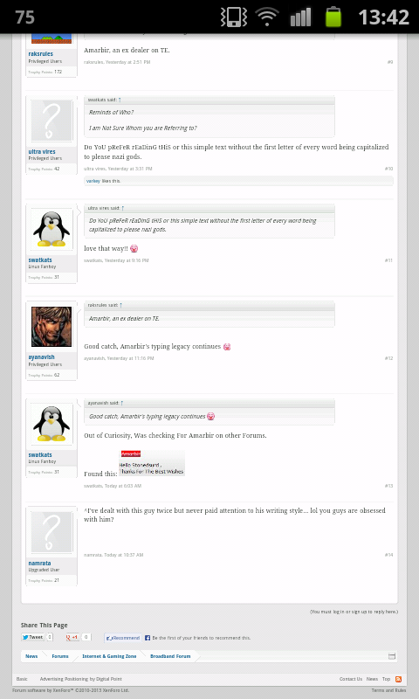
Task: Click the Facebook Recommend button
Action: [x=123, y=638]
